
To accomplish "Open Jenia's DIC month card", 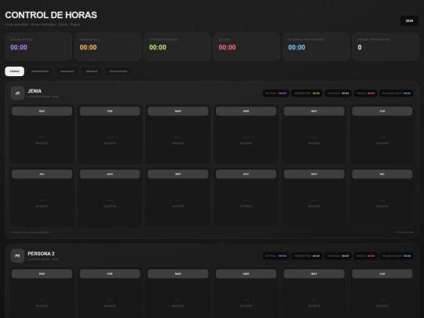I will click(x=382, y=197).
